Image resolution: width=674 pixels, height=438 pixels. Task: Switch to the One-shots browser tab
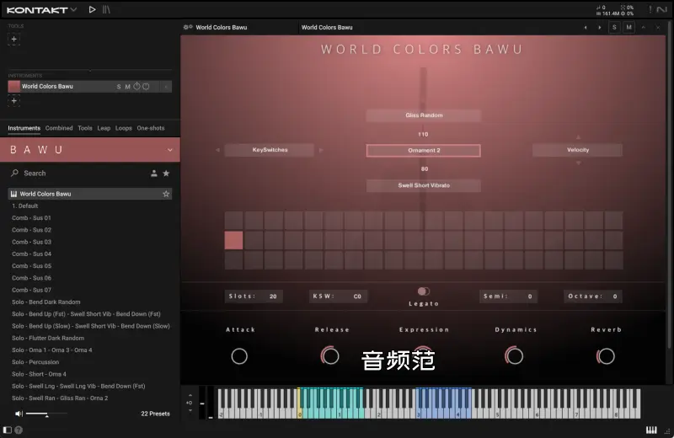(151, 128)
